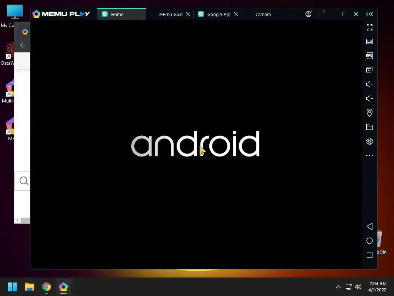394x296 pixels.
Task: Close the MEmu Guide tab
Action: pos(188,14)
